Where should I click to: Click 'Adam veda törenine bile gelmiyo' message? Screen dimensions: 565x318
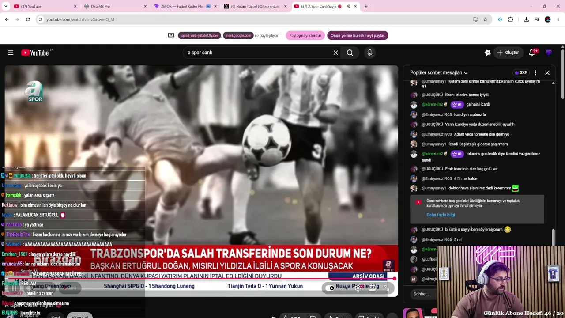coord(482,134)
